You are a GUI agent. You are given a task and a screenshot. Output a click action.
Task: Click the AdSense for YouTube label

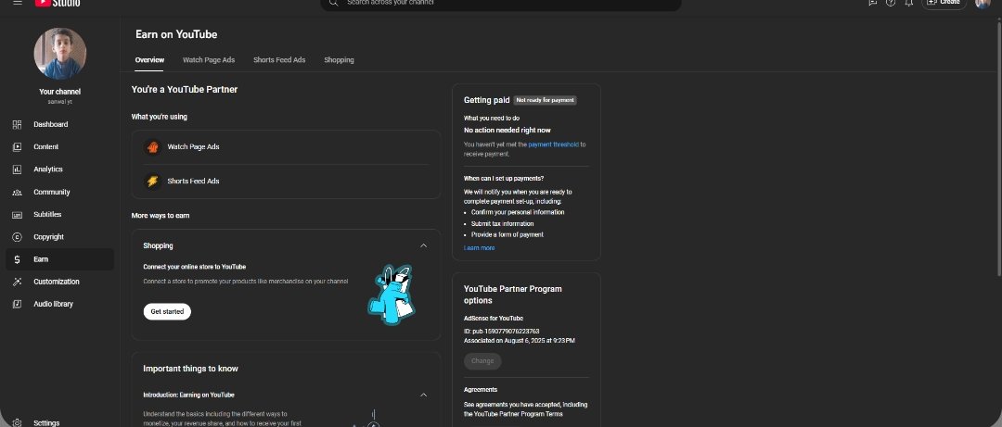(x=494, y=319)
